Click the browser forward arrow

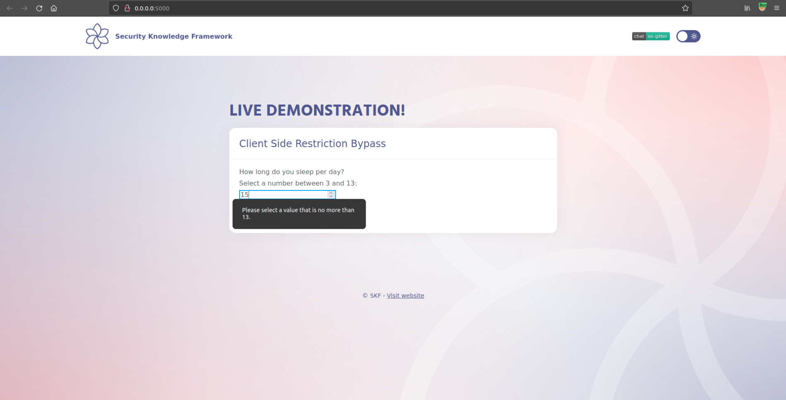[24, 8]
